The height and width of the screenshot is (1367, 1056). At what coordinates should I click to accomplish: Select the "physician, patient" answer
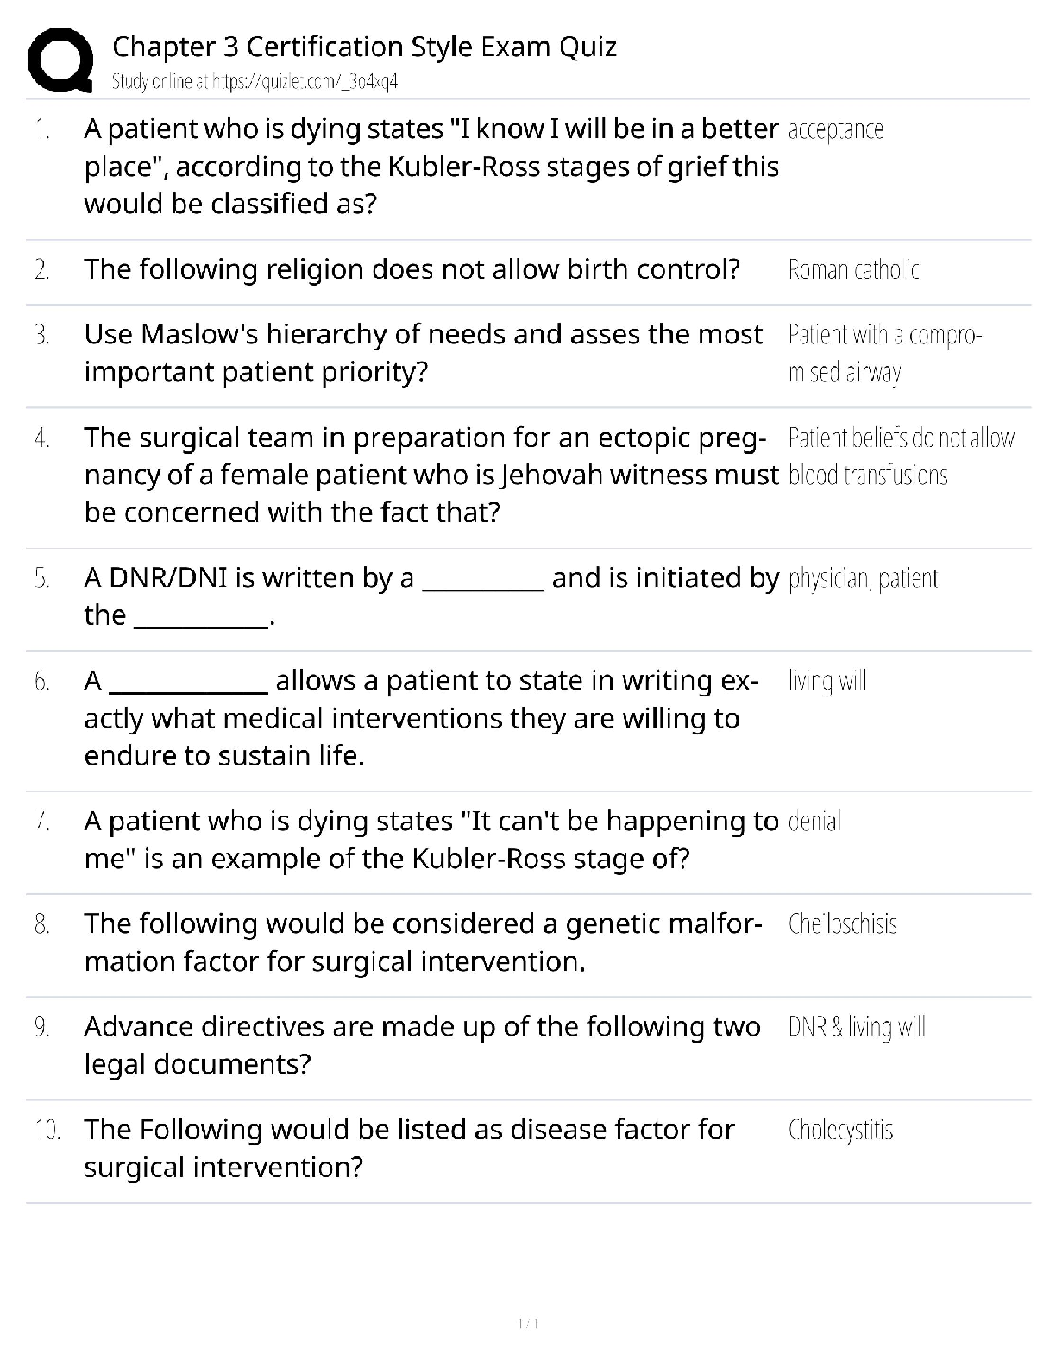click(862, 578)
